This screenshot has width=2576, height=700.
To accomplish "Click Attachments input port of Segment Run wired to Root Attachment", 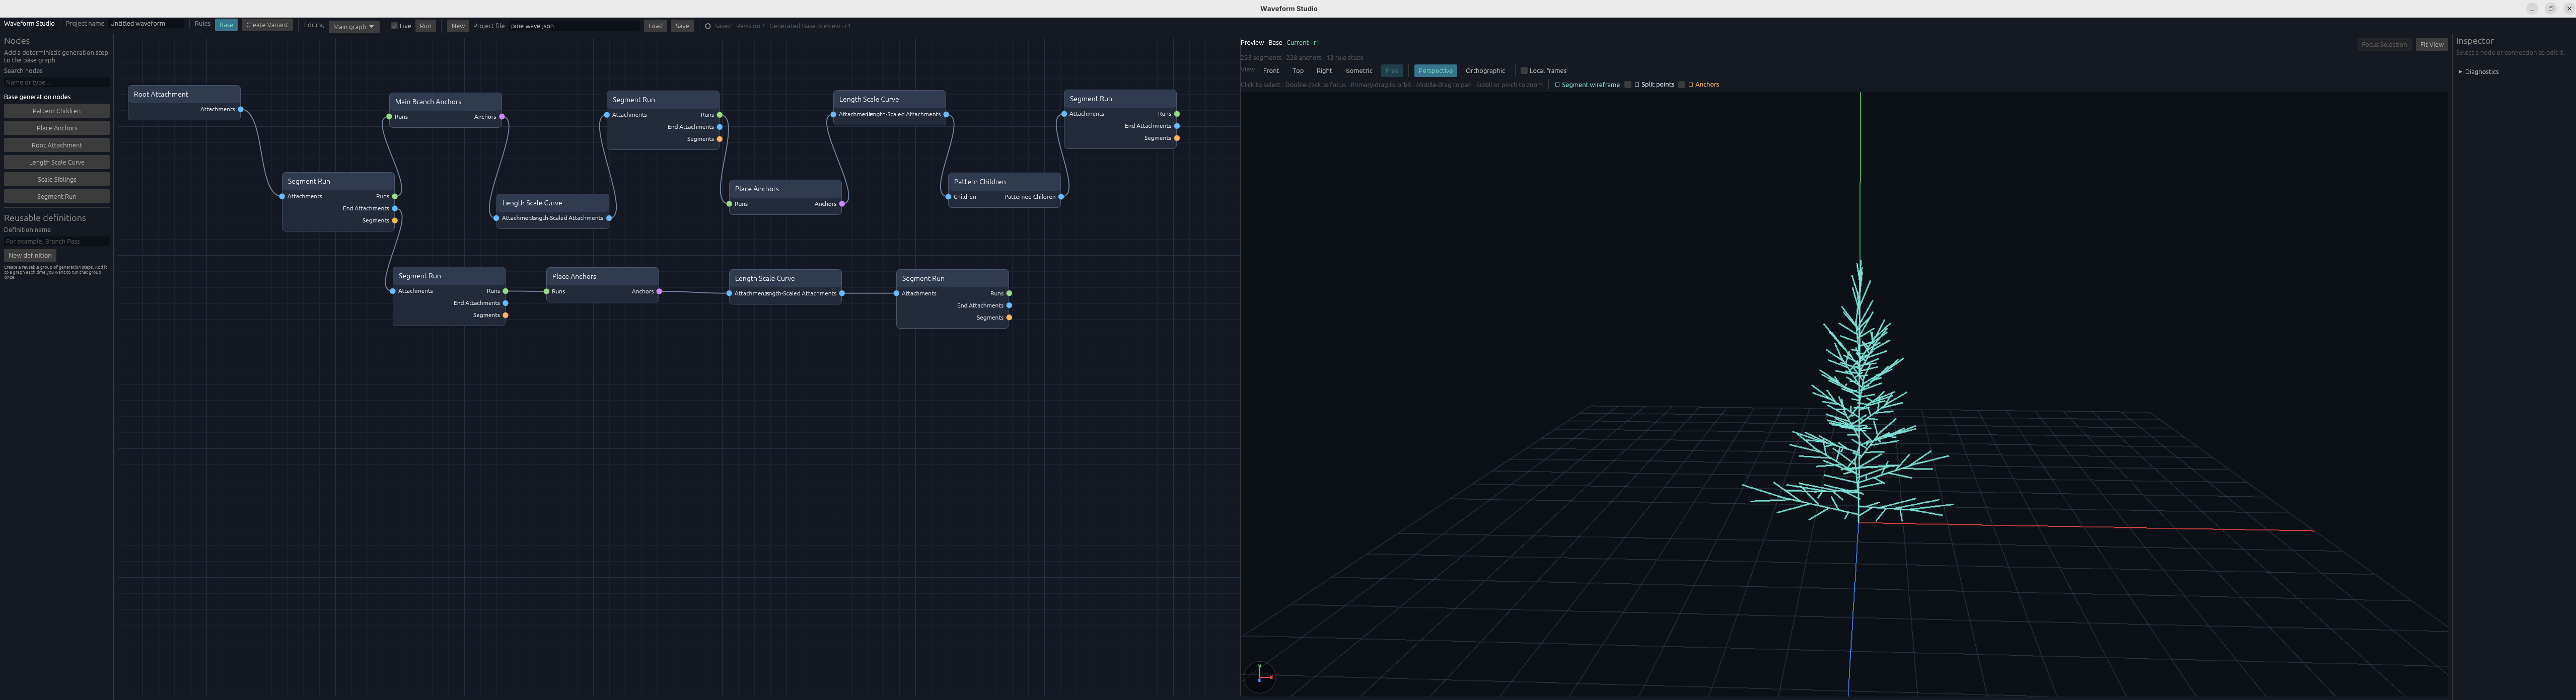I will [x=282, y=196].
